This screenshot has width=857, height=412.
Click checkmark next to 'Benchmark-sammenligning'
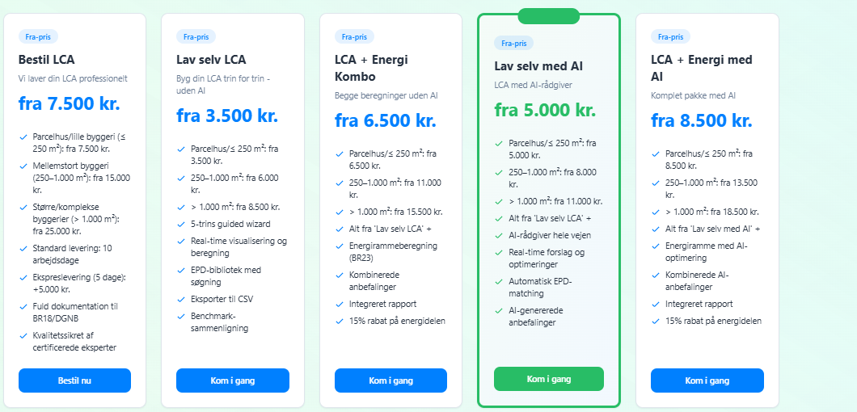click(181, 316)
